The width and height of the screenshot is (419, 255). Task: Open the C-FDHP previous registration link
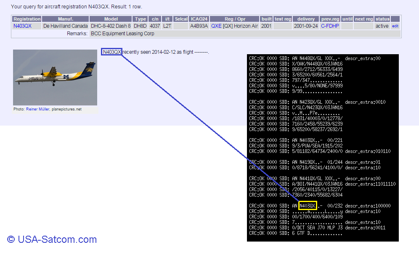point(330,26)
